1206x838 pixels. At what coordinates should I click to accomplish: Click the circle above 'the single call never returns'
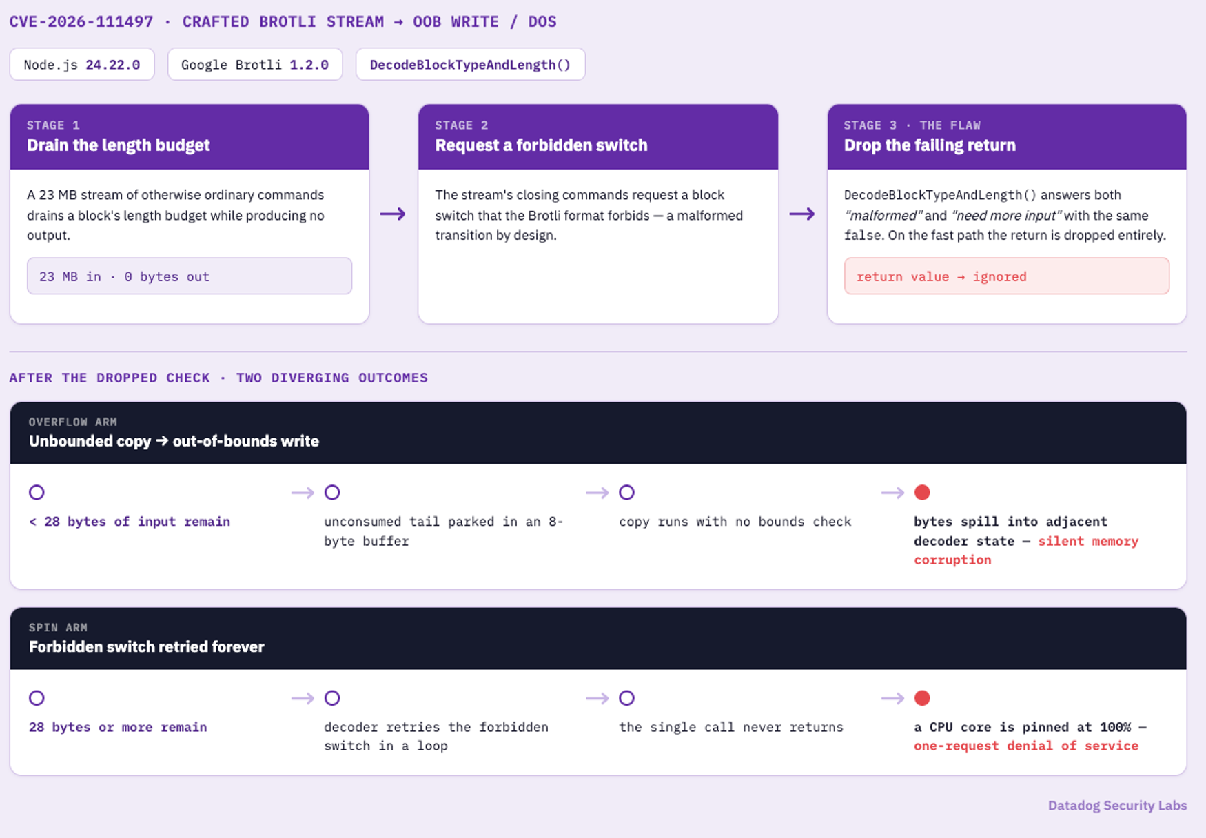pyautogui.click(x=626, y=698)
